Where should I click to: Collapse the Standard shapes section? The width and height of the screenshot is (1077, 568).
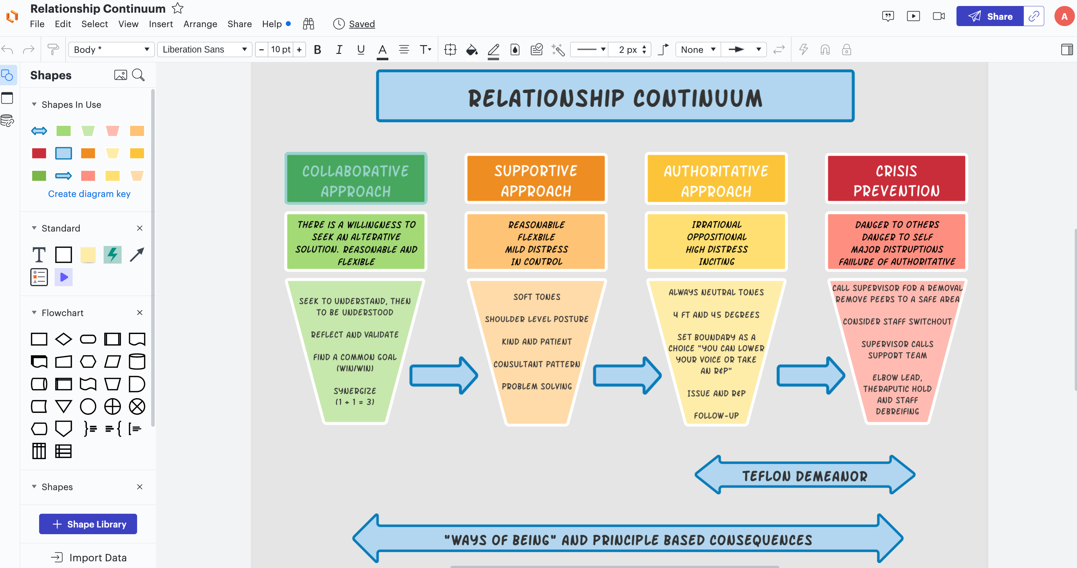[x=34, y=228]
